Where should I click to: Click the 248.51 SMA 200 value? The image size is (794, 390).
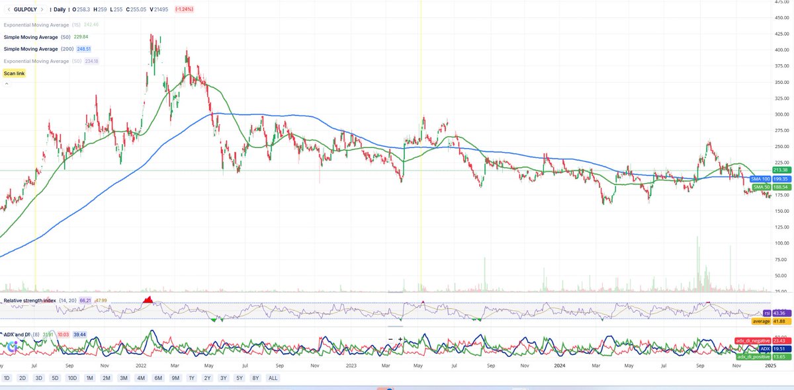(x=83, y=49)
